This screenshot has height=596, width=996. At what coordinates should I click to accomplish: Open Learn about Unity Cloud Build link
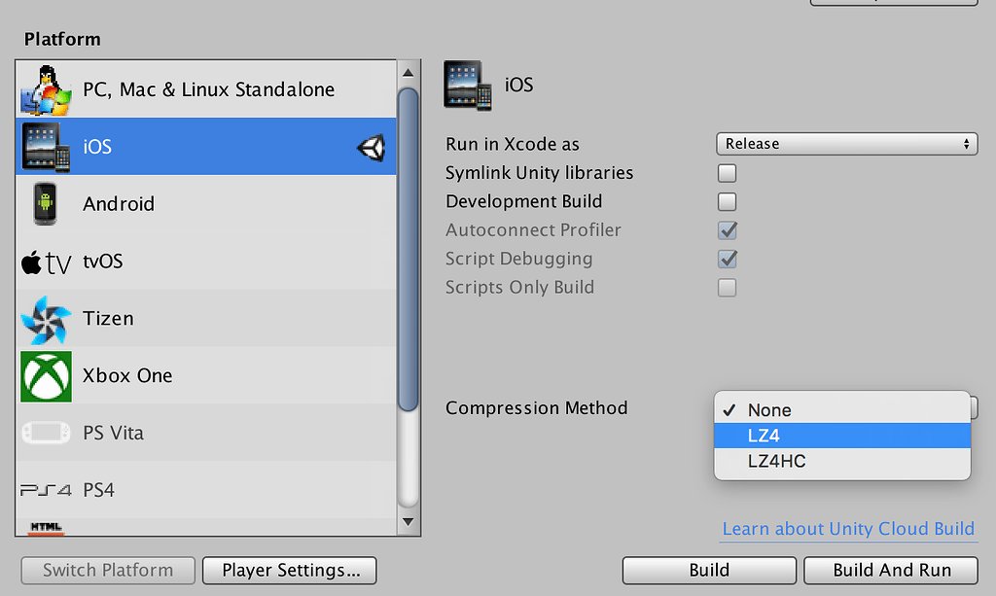848,529
